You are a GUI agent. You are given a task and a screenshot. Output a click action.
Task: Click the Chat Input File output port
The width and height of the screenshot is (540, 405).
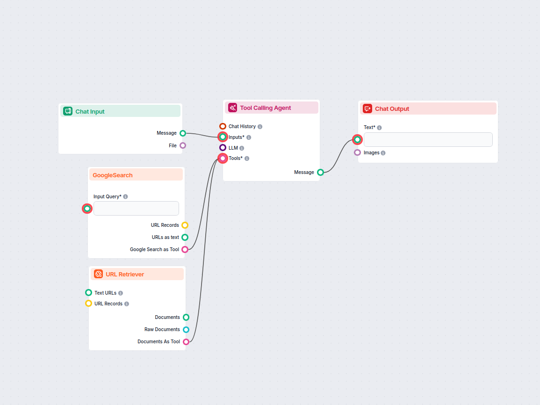point(183,145)
